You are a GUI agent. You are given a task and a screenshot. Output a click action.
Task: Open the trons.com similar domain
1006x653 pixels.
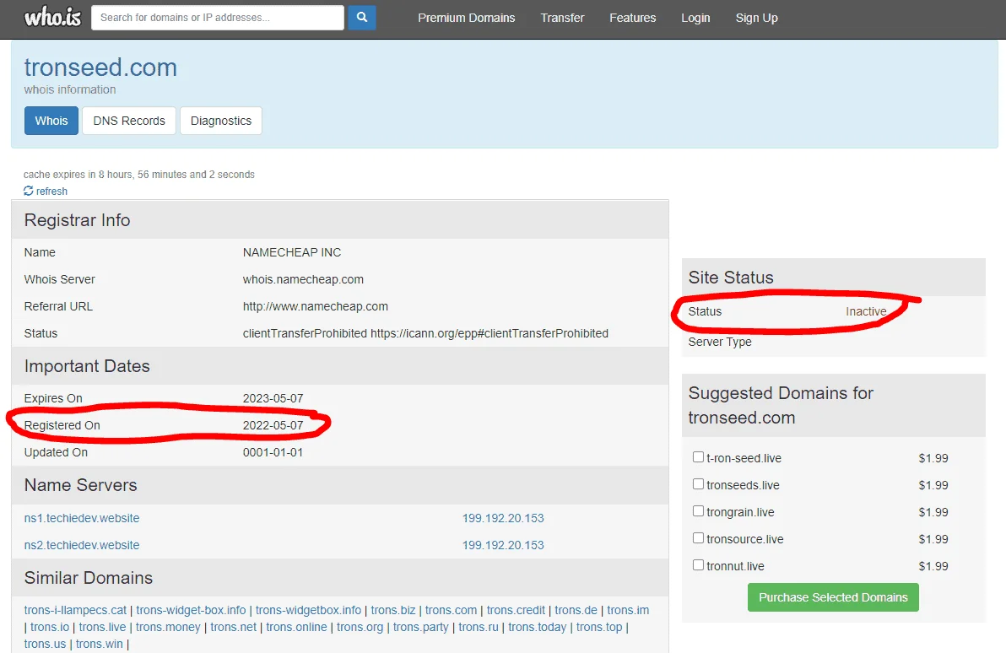tap(451, 610)
